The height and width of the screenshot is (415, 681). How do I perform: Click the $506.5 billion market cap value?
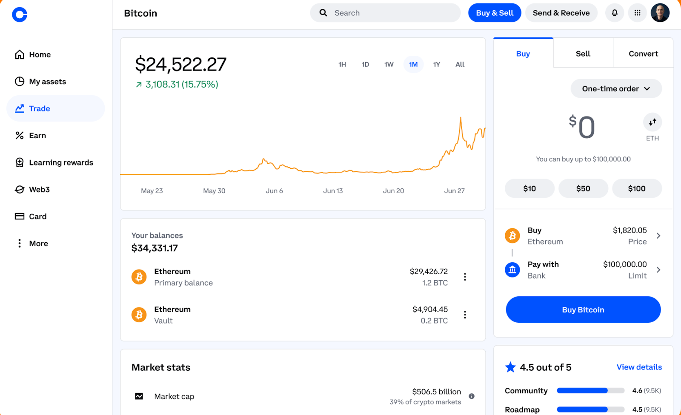(x=437, y=392)
